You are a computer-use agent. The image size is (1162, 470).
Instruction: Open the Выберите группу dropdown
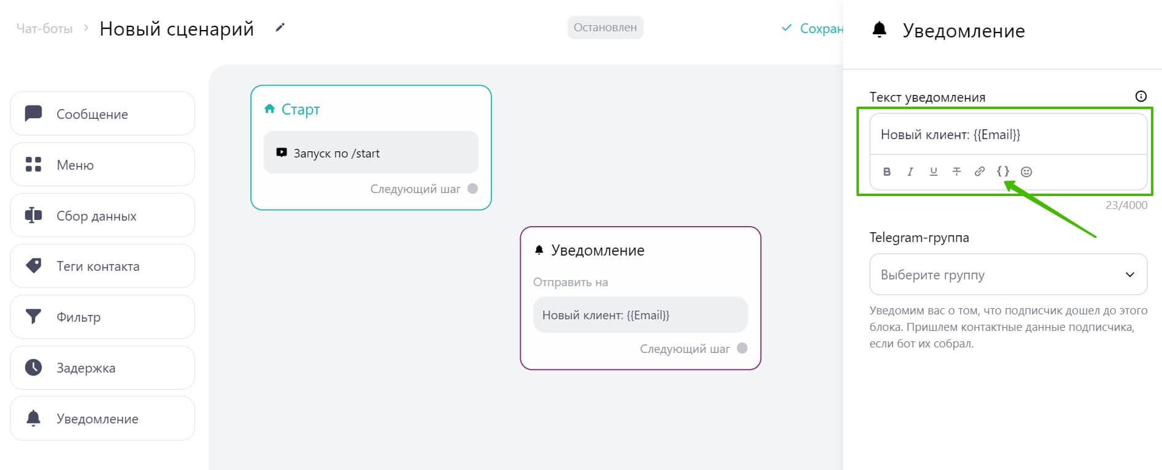1008,275
